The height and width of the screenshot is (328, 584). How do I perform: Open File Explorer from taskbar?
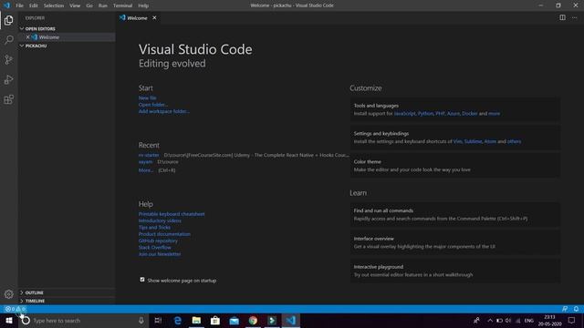(x=196, y=320)
